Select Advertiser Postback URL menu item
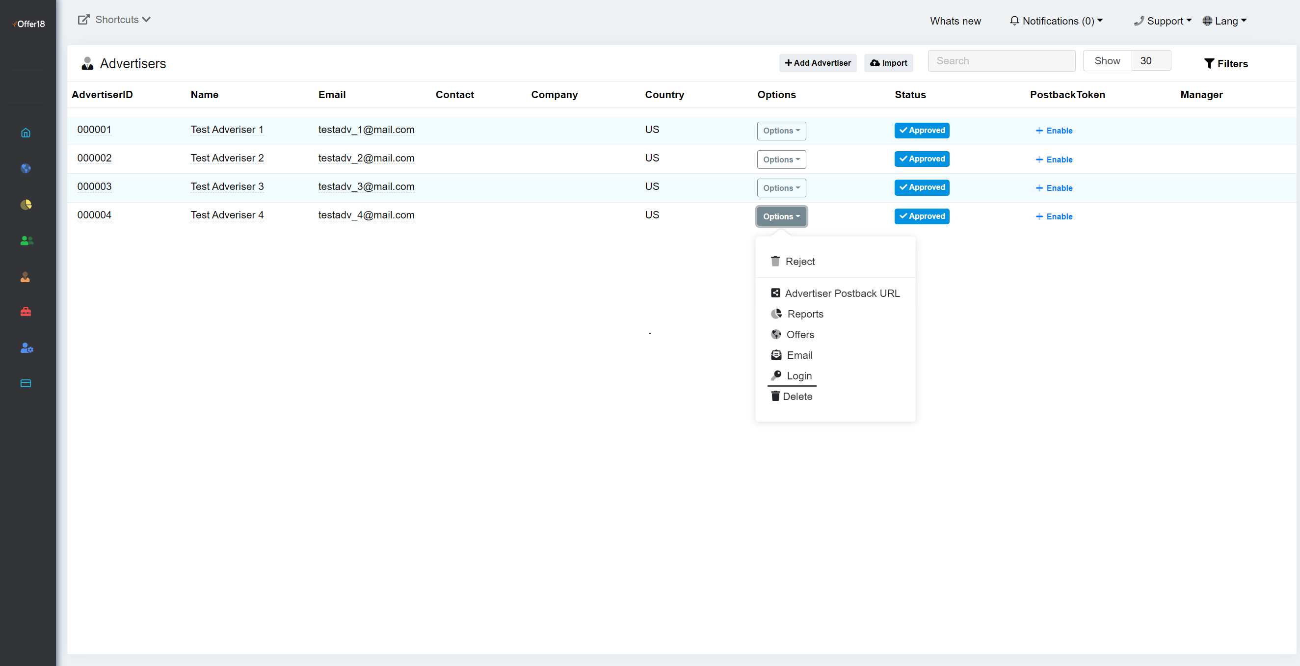1300x666 pixels. tap(841, 293)
